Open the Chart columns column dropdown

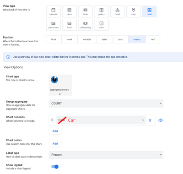pyautogui.click(x=101, y=120)
